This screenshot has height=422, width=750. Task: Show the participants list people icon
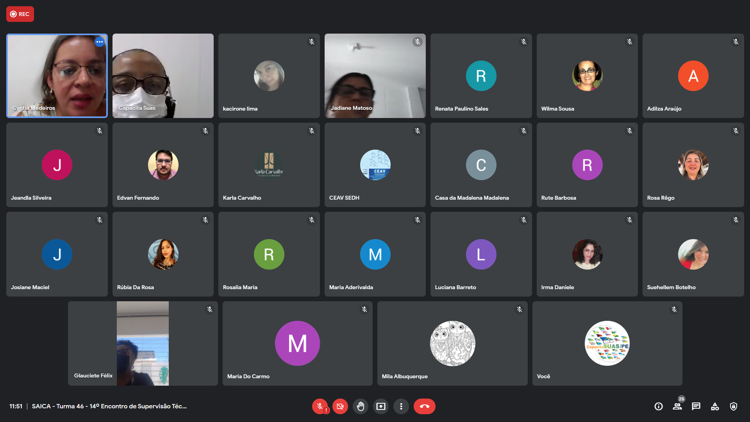click(x=677, y=406)
